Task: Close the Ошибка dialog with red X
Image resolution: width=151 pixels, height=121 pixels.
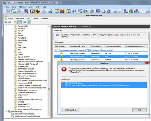Action: [x=147, y=63]
